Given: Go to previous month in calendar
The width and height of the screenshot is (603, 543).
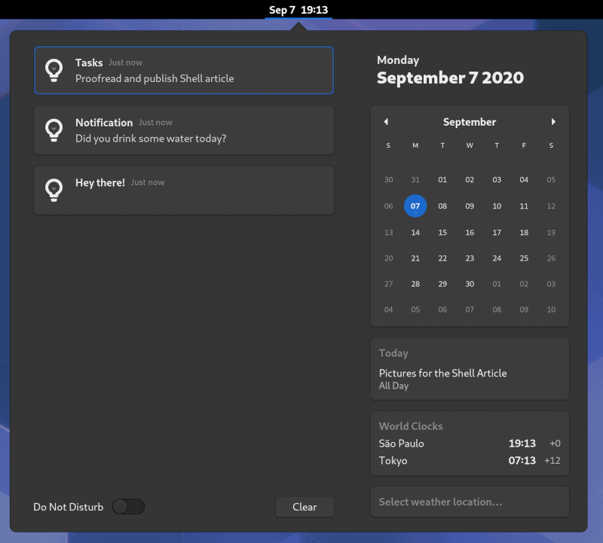Looking at the screenshot, I should click(x=386, y=122).
